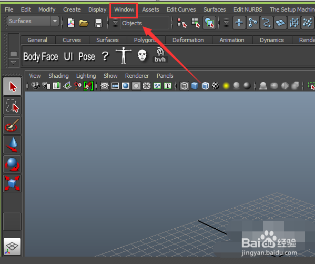
Task: Open the File menu
Action: (9, 9)
